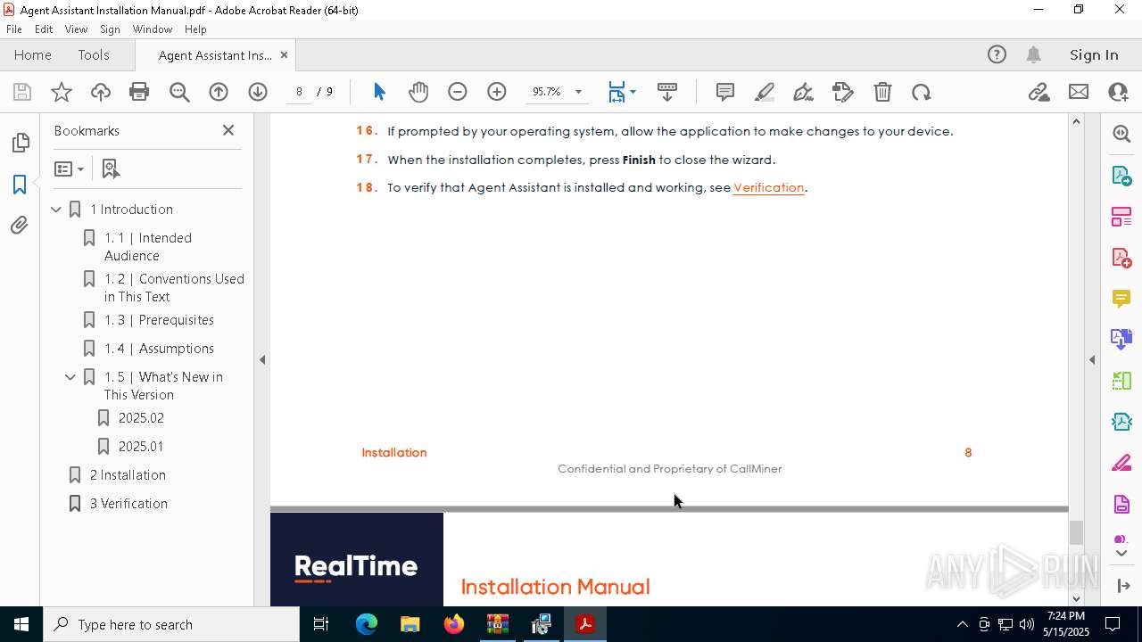This screenshot has height=642, width=1142.
Task: Print the document using the printer icon
Action: tap(139, 92)
